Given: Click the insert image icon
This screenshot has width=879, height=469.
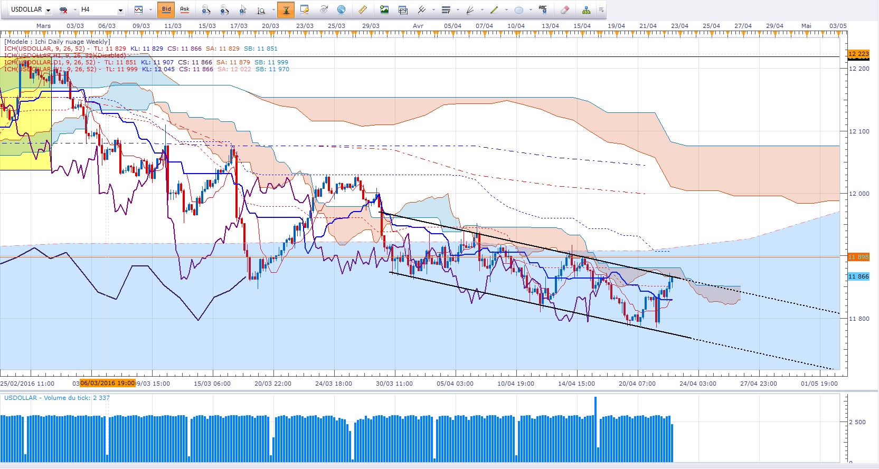Looking at the screenshot, I should pyautogui.click(x=384, y=9).
